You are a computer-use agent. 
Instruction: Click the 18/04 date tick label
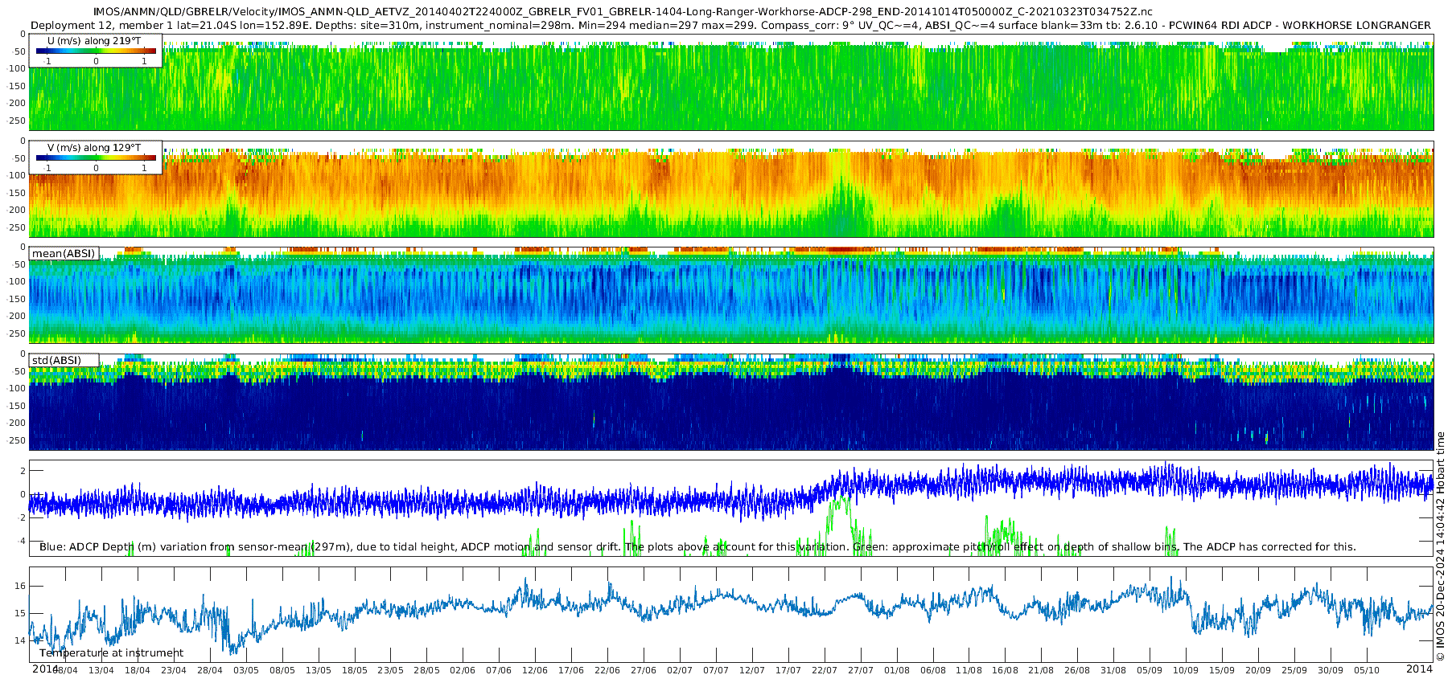point(137,670)
